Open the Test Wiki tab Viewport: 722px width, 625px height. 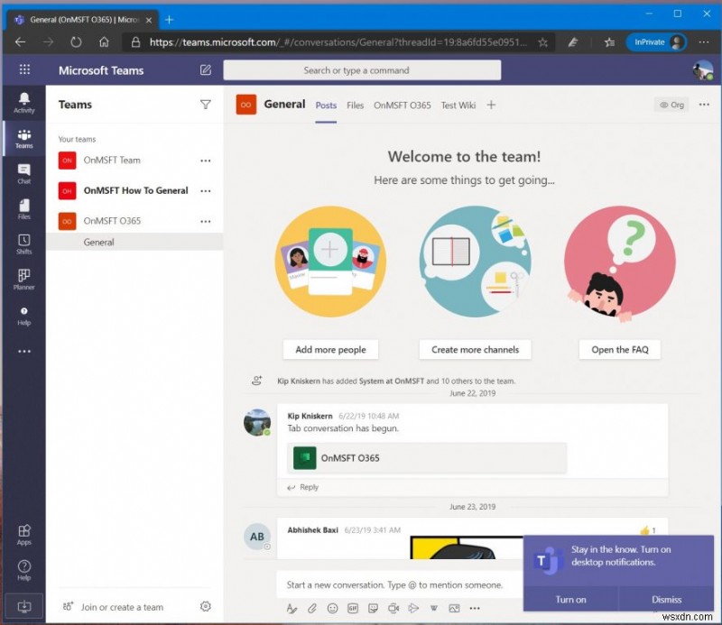[458, 106]
